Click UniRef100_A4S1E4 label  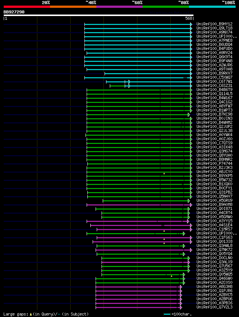tap(214, 225)
